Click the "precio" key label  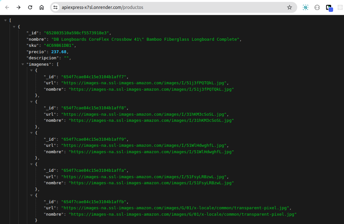(x=36, y=52)
